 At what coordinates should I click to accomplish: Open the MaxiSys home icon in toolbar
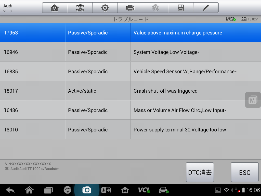55,8
